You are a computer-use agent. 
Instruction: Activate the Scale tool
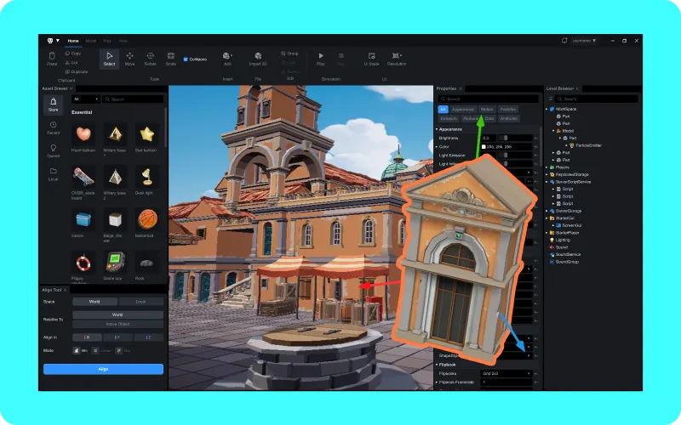tap(171, 59)
